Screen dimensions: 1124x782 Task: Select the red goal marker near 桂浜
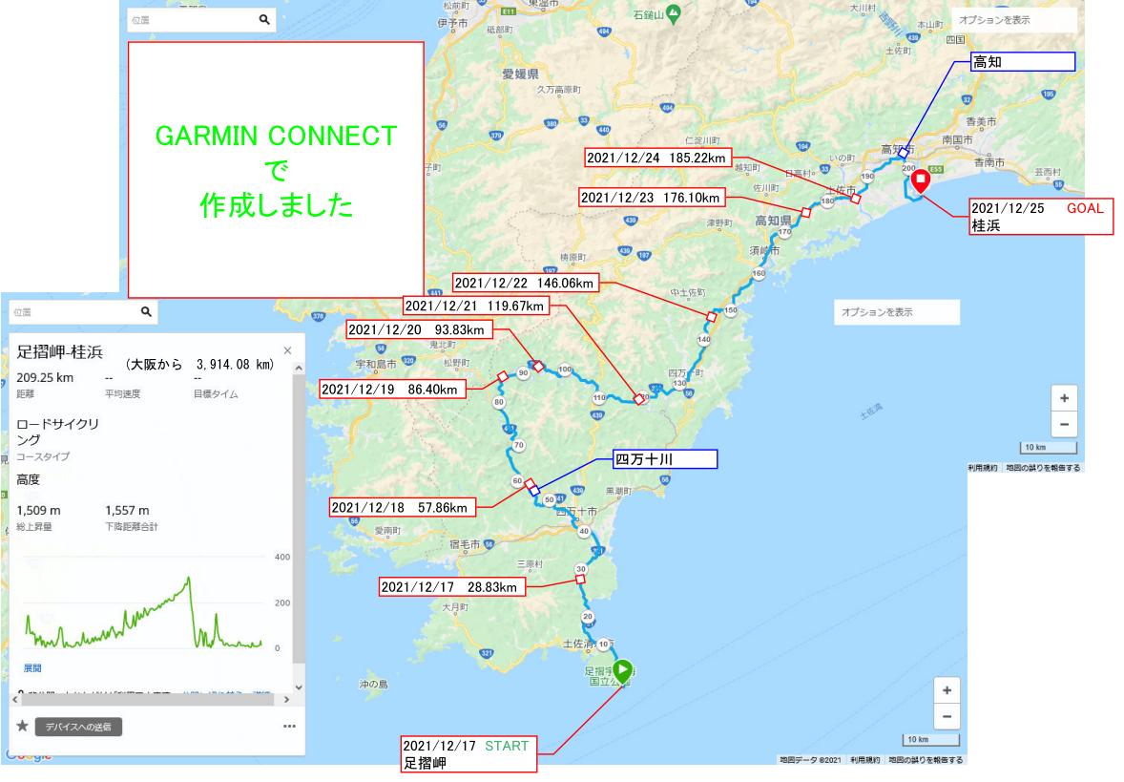(x=921, y=180)
